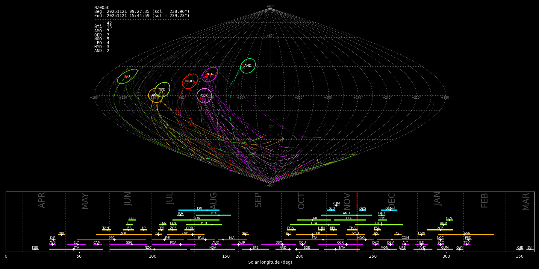The image size is (539, 269).
Task: Select the End: 20251121 15:44:59 line
Action: (142, 16)
